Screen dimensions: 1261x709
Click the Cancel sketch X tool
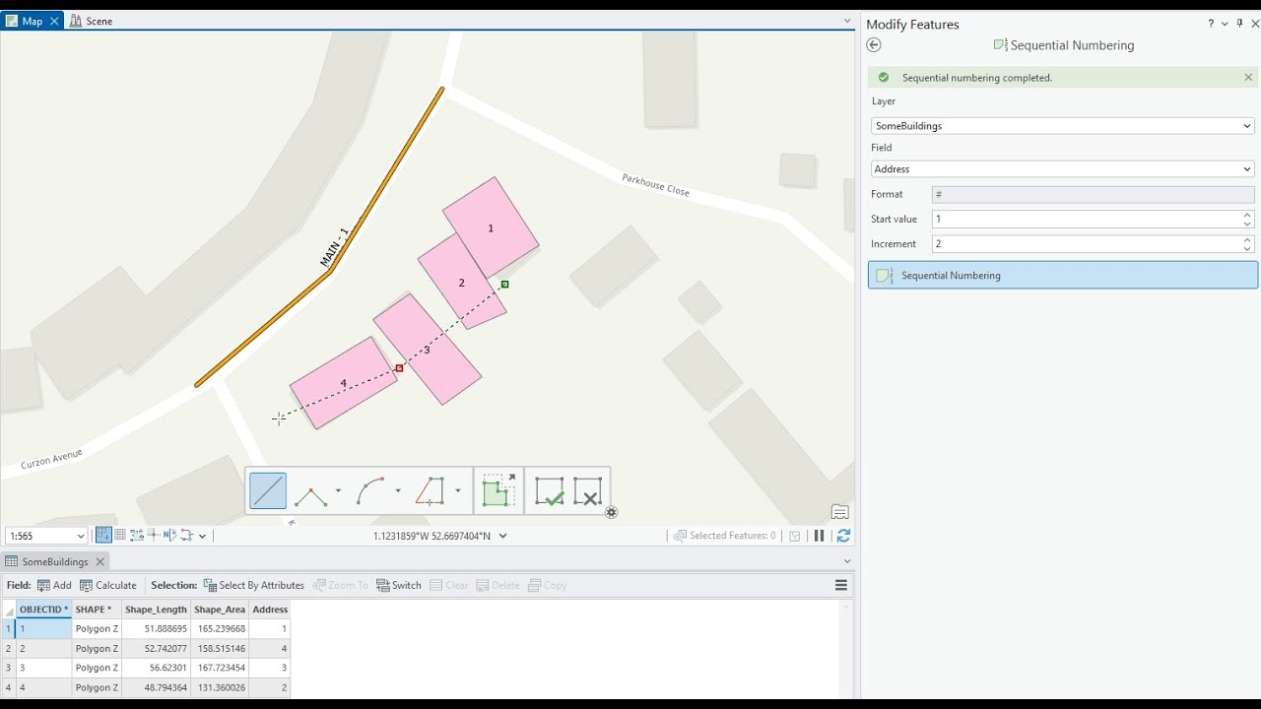coord(587,490)
